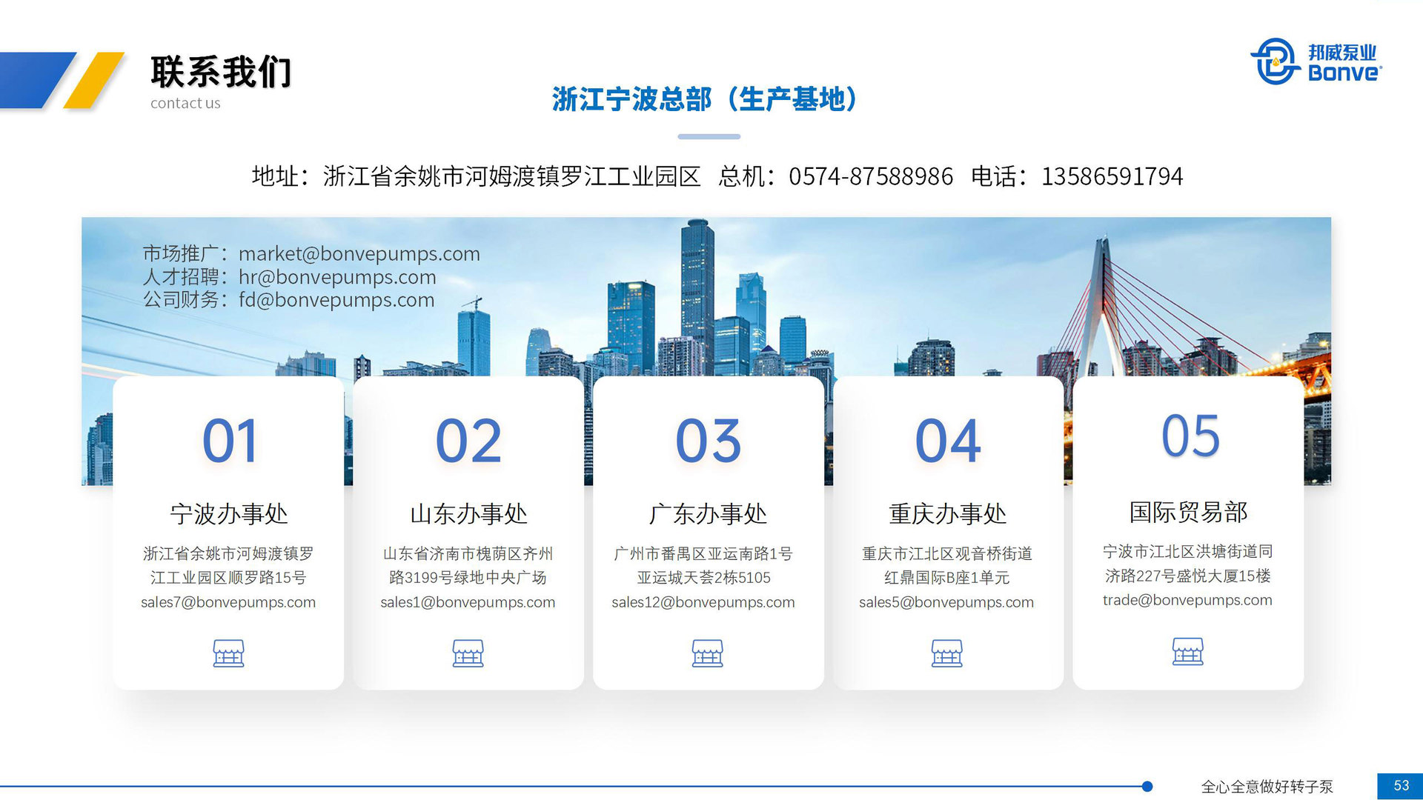Click the storefront icon under 宁波办事处
Screen dimensions: 1423x800
[x=229, y=654]
